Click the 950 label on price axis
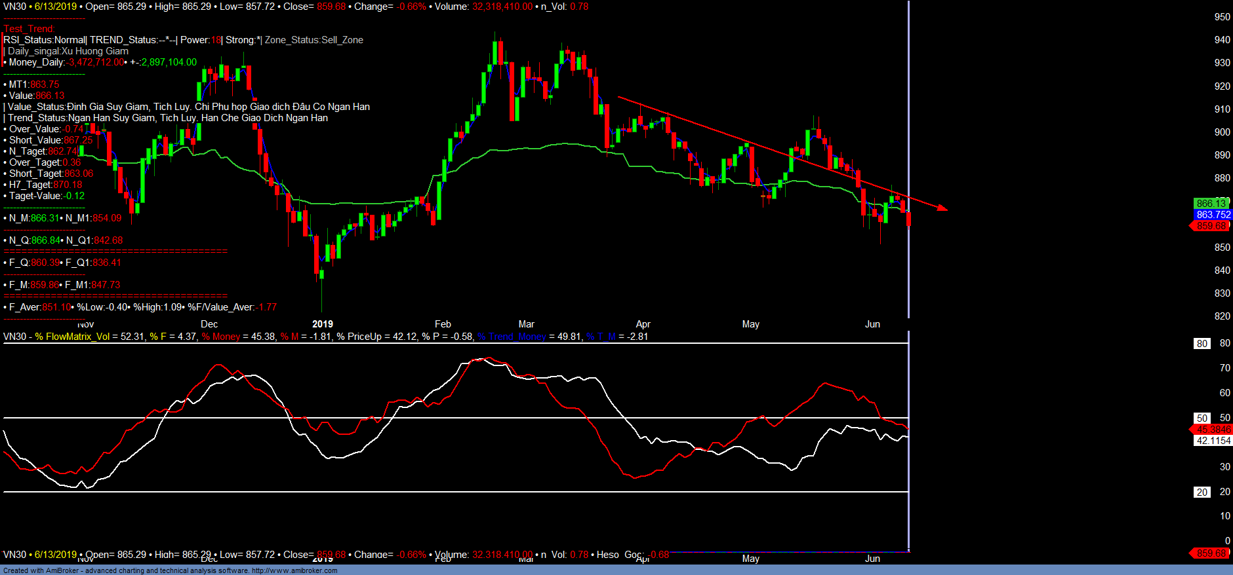 click(1222, 17)
